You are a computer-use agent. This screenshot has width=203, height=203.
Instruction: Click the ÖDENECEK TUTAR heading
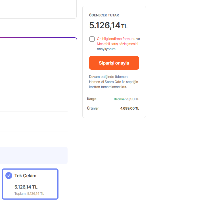click(104, 15)
